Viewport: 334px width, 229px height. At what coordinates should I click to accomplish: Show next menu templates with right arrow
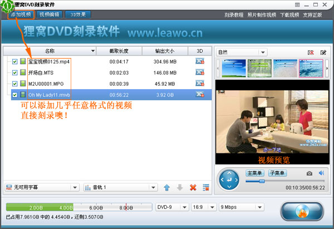[x=327, y=69]
